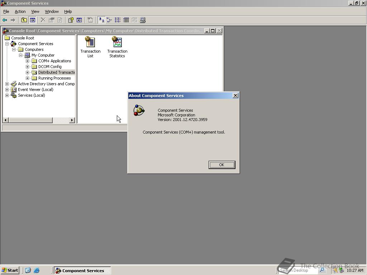Click the Delete X toolbar icon
Viewport: 367px width, 275px height.
pyautogui.click(x=43, y=20)
